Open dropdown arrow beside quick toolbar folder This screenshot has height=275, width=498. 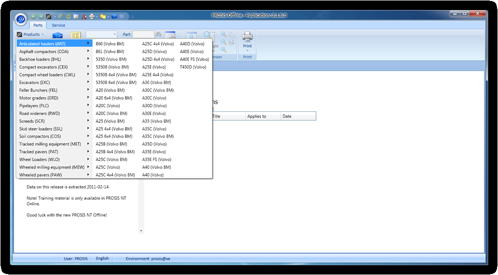pyautogui.click(x=108, y=17)
